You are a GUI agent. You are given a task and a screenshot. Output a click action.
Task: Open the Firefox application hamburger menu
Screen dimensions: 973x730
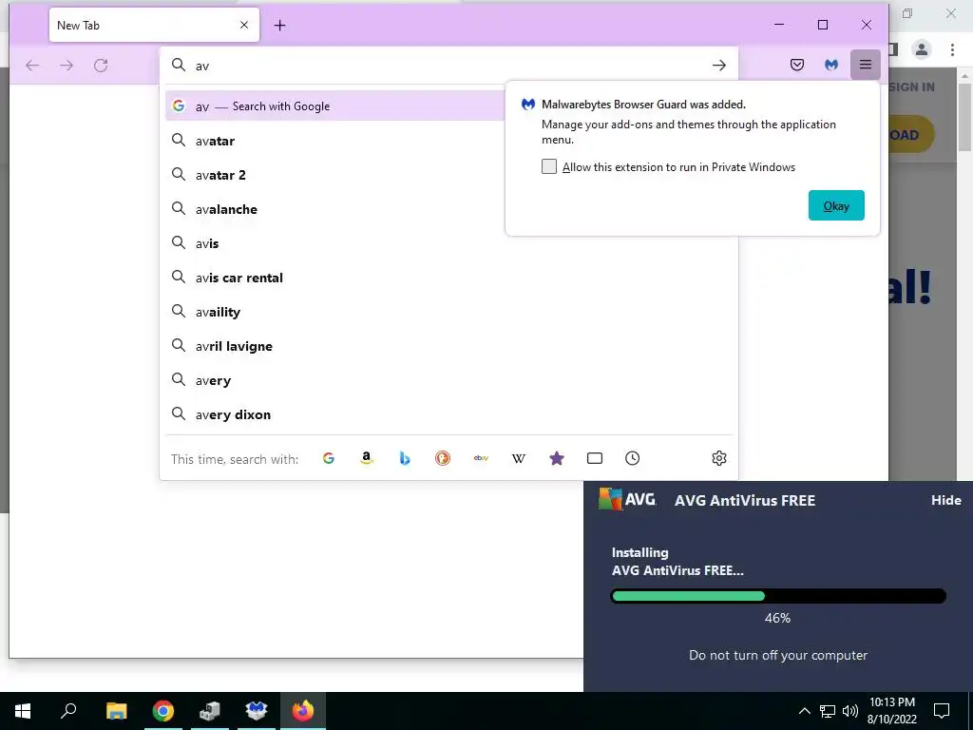(865, 65)
